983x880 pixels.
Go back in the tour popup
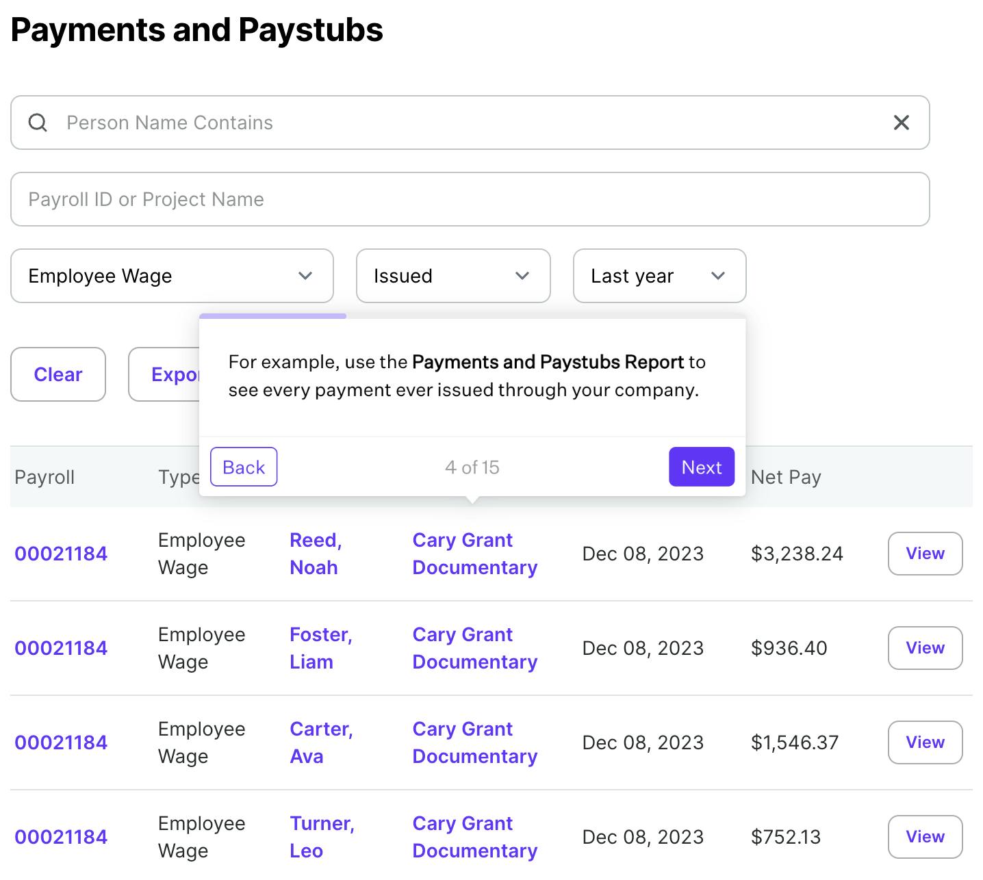click(244, 467)
